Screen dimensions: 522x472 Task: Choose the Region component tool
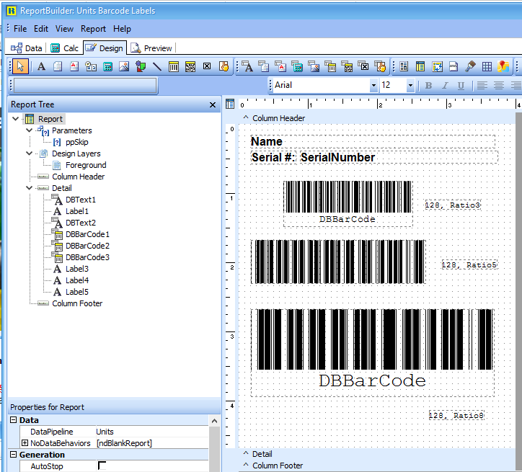pos(404,66)
